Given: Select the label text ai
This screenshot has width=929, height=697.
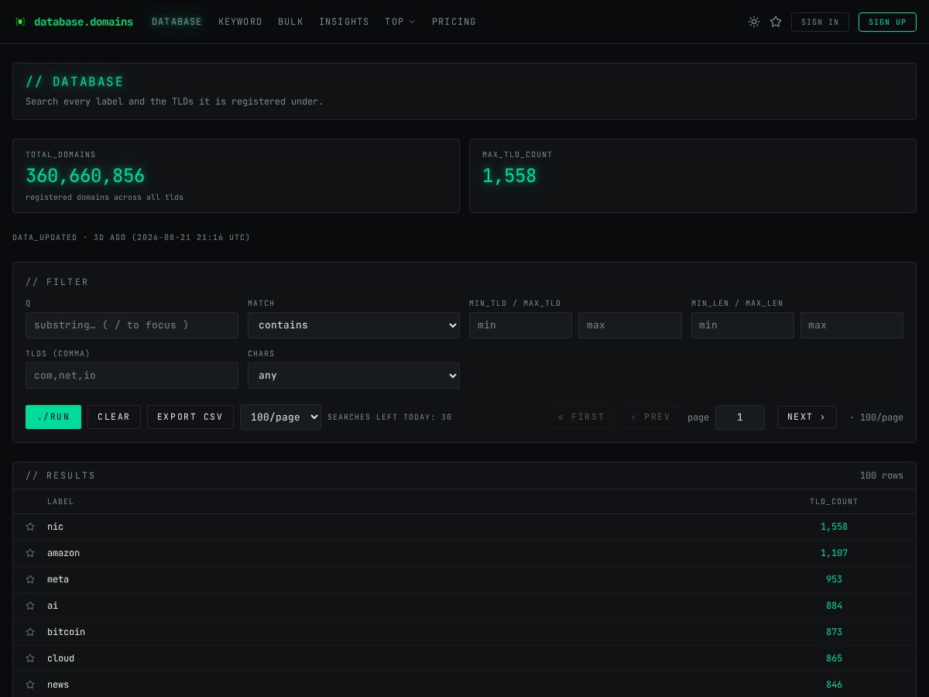Looking at the screenshot, I should (53, 606).
